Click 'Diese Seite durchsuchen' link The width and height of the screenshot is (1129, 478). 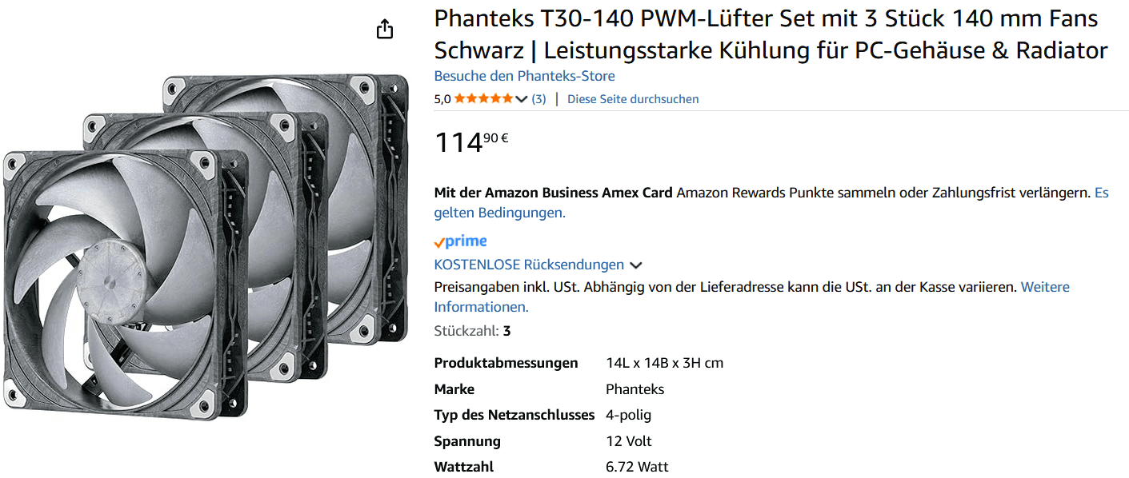click(633, 99)
